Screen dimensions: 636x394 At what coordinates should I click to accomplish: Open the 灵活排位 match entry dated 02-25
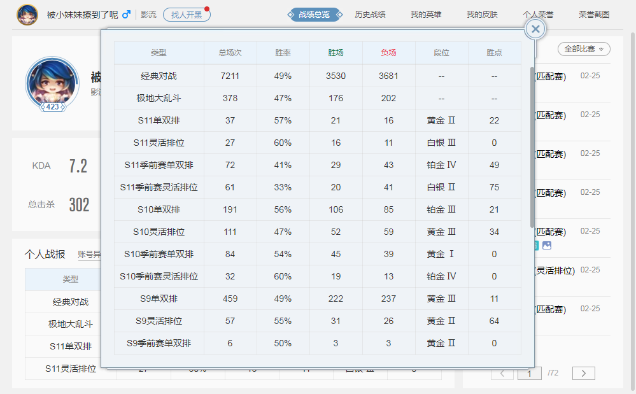point(572,276)
